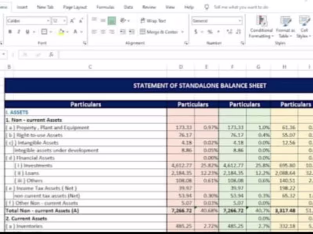Image resolution: width=313 pixels, height=234 pixels.
Task: Increase decimal places
Action: 230,32
